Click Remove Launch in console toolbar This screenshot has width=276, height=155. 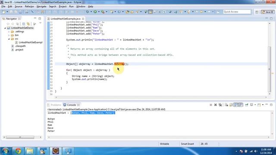coord(216,105)
